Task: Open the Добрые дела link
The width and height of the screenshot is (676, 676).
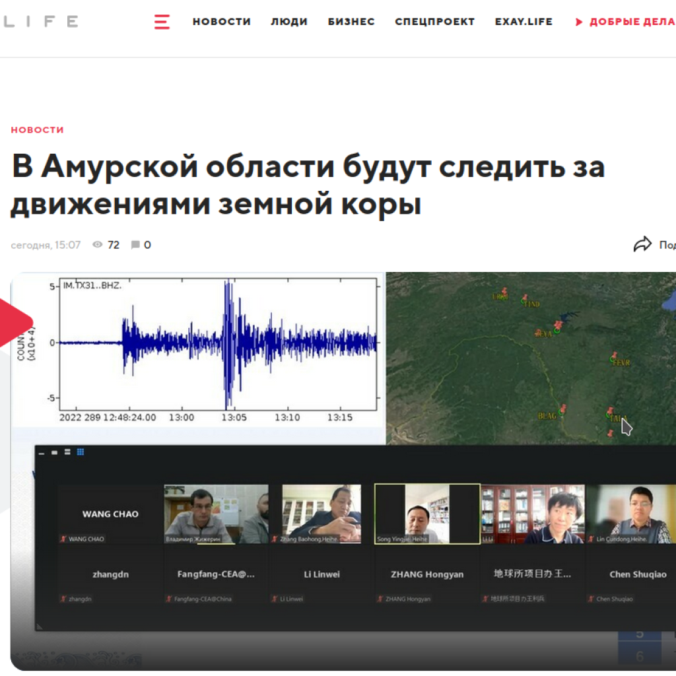Action: (632, 22)
